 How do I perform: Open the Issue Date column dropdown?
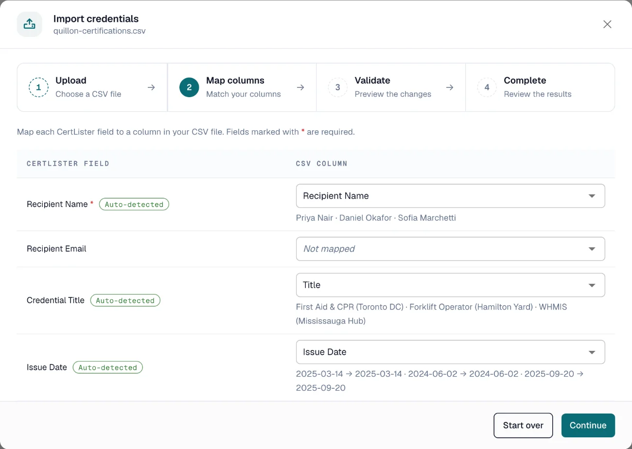(x=450, y=352)
